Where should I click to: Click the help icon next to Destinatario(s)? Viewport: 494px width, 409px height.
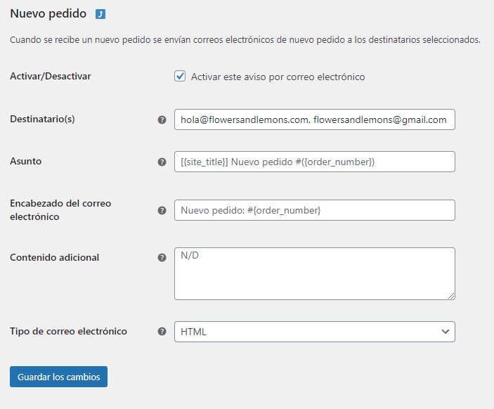(162, 119)
